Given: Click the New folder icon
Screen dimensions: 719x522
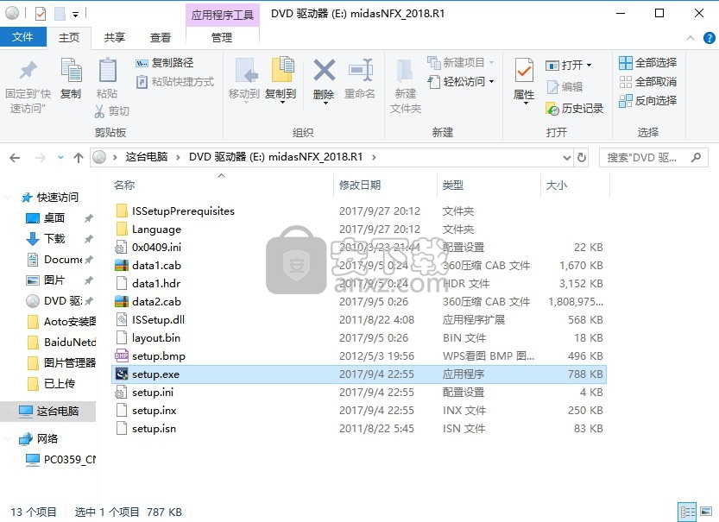Looking at the screenshot, I should coord(406,71).
